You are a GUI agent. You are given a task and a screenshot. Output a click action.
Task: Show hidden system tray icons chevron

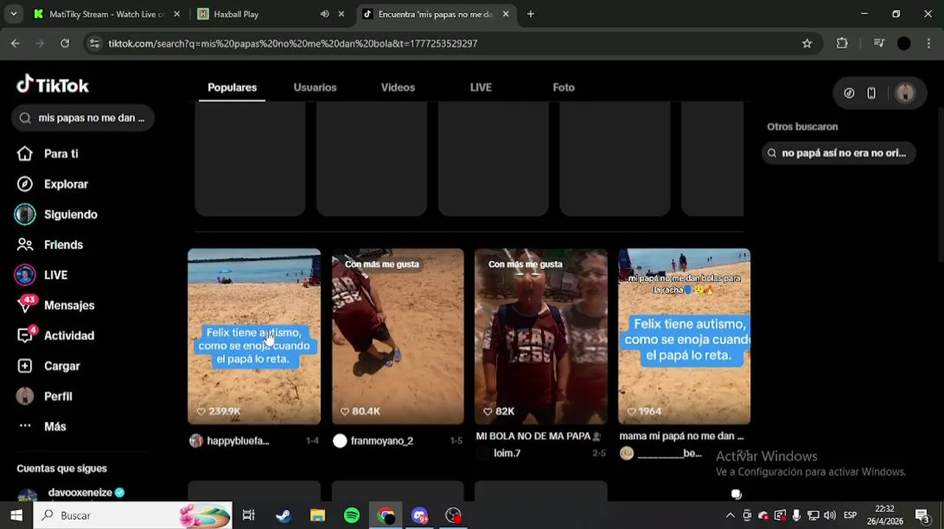click(x=730, y=516)
